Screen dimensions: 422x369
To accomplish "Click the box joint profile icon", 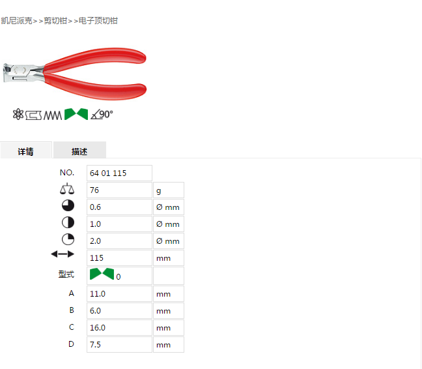I will (33, 115).
